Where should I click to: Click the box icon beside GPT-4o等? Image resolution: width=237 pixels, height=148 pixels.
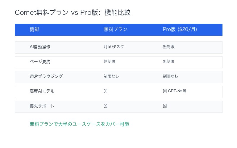[165, 91]
